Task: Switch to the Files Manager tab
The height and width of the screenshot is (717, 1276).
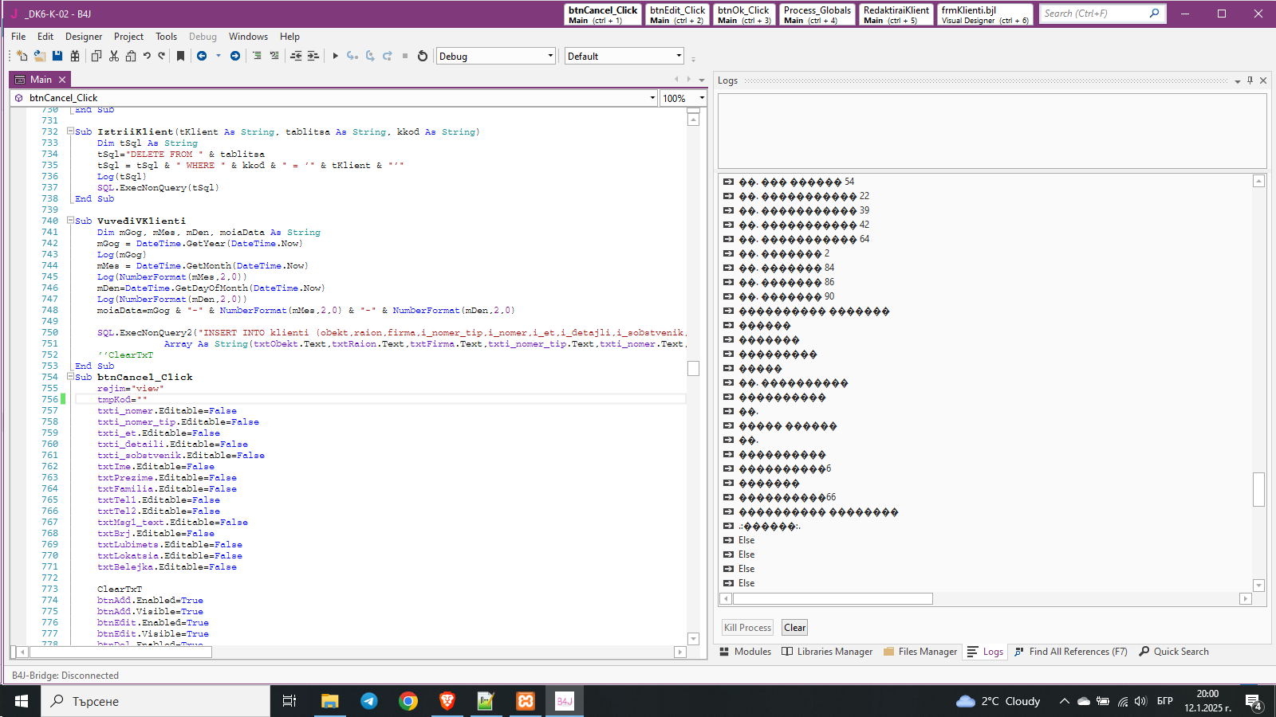Action: pos(920,652)
